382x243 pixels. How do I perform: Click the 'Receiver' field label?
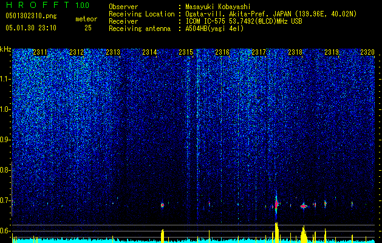[123, 21]
